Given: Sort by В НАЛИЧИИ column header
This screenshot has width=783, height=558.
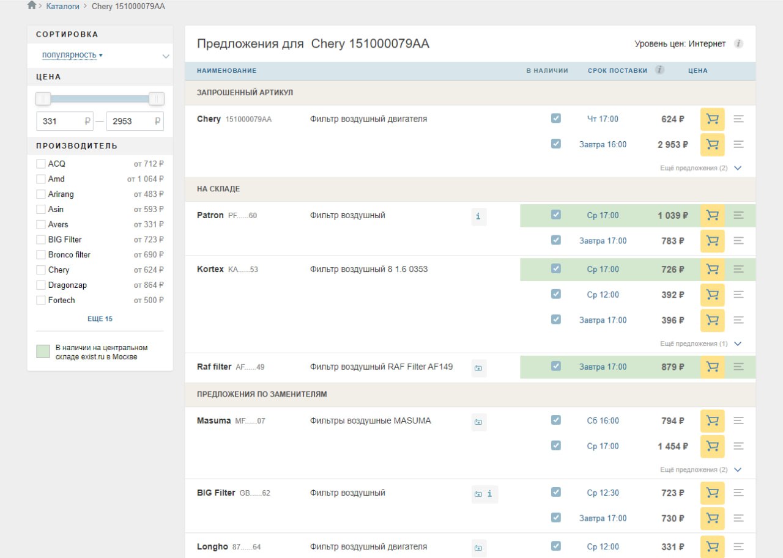Looking at the screenshot, I should click(547, 71).
